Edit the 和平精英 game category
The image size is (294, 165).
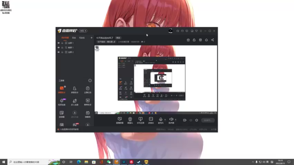click(106, 42)
